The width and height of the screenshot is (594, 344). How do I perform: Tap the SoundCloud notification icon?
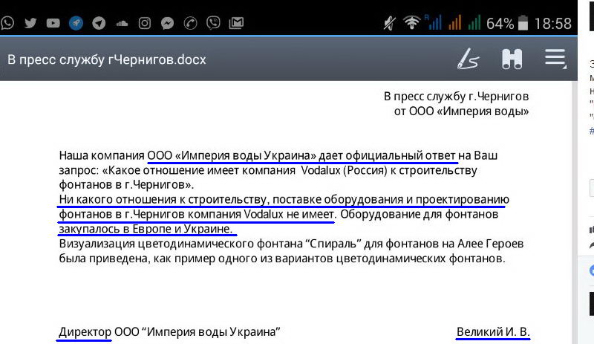(122, 23)
